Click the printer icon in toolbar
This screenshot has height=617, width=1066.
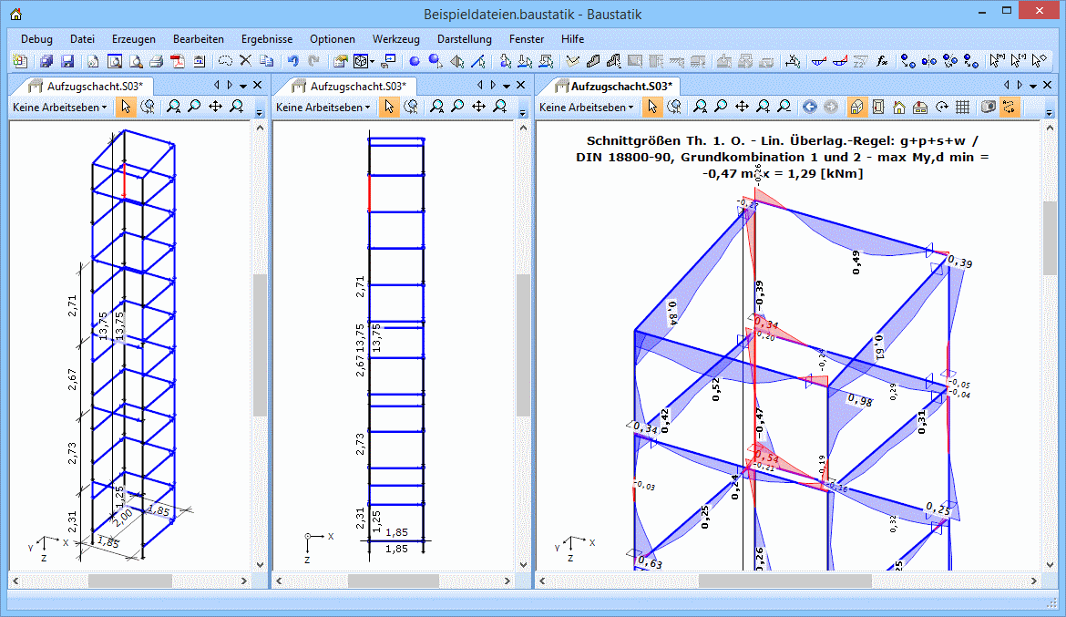click(156, 62)
